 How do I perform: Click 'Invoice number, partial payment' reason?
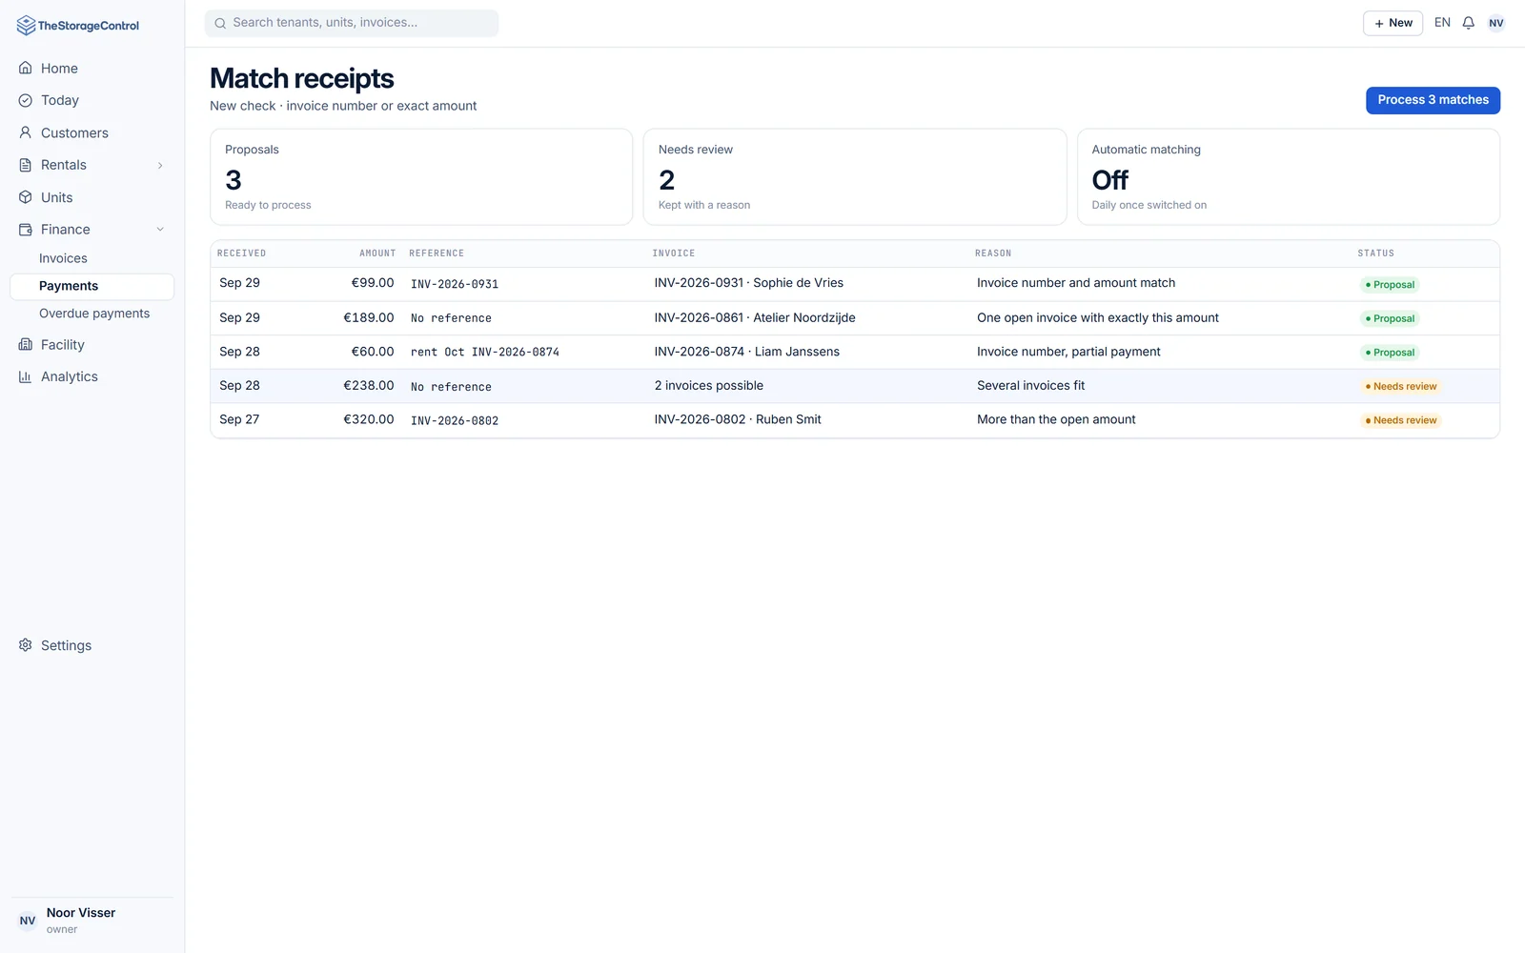(1068, 352)
